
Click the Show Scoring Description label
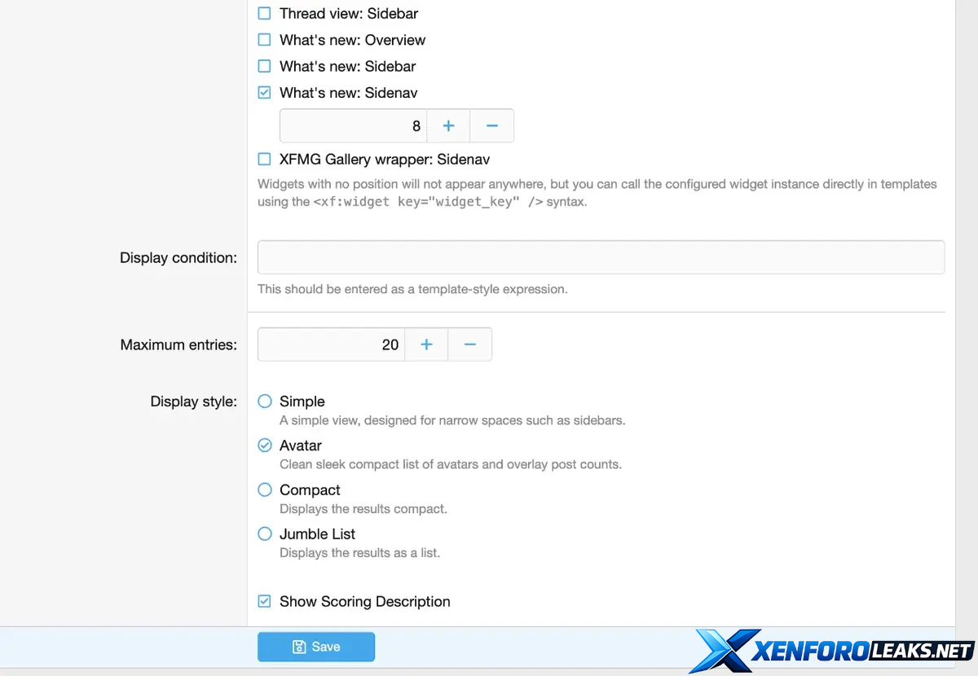coord(364,602)
